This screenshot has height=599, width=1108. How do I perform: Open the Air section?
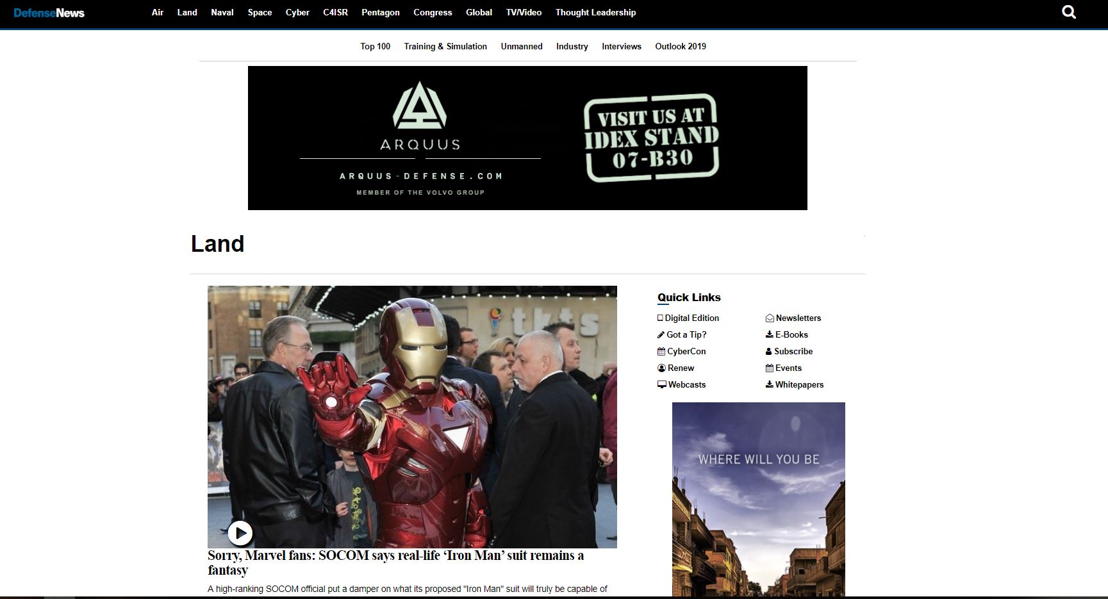[x=158, y=12]
